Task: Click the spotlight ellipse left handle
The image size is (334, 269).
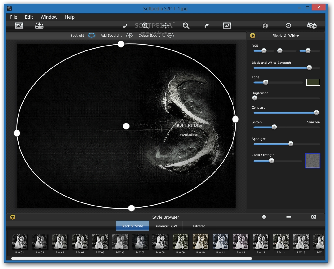Action: click(x=17, y=133)
